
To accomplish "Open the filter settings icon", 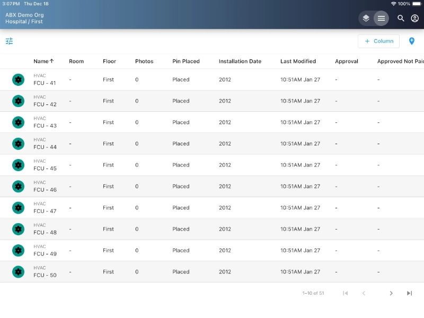I will (x=10, y=41).
